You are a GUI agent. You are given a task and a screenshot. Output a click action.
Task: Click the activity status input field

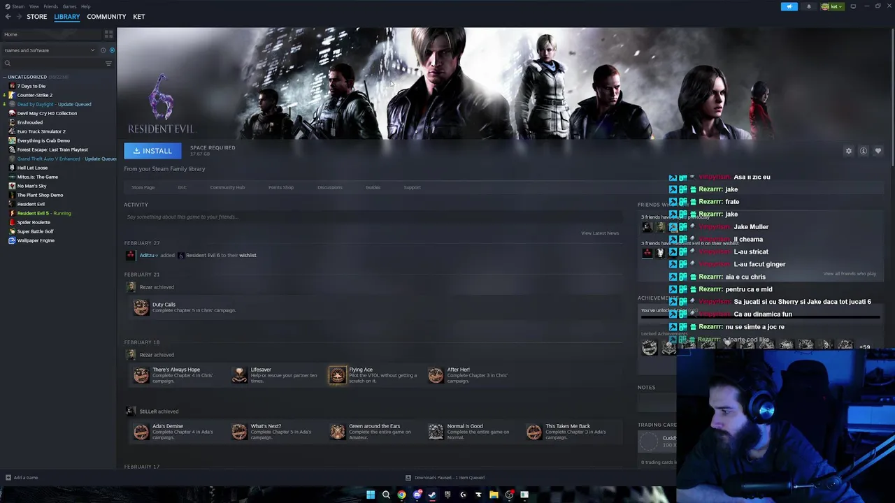pos(371,217)
